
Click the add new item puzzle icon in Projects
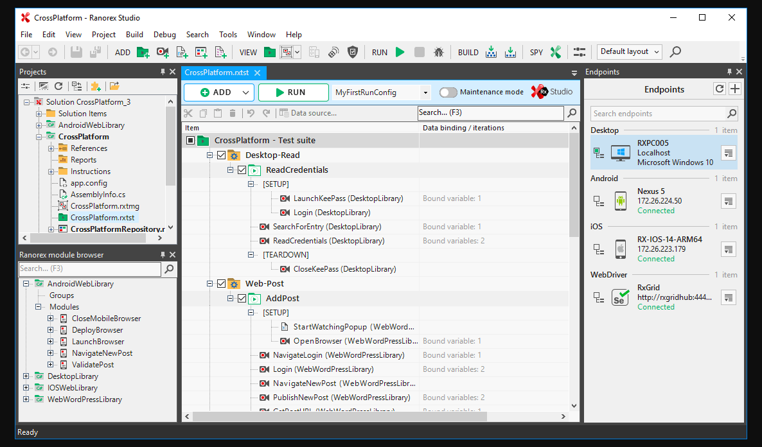pyautogui.click(x=96, y=86)
